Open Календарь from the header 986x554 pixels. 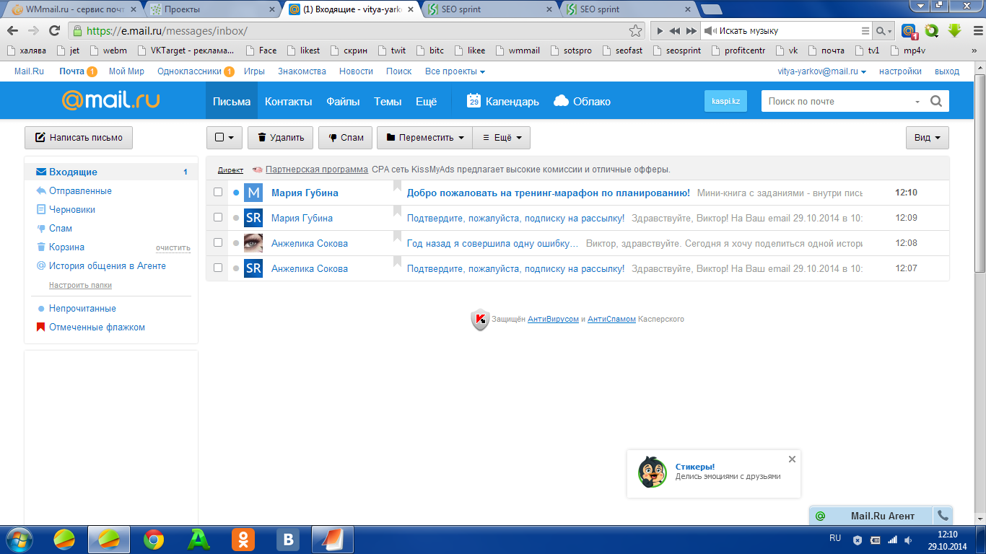click(x=503, y=101)
